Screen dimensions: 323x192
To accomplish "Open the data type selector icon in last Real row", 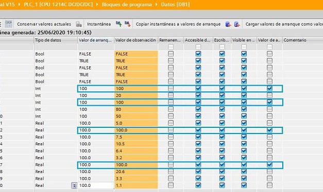I will pos(74,186).
